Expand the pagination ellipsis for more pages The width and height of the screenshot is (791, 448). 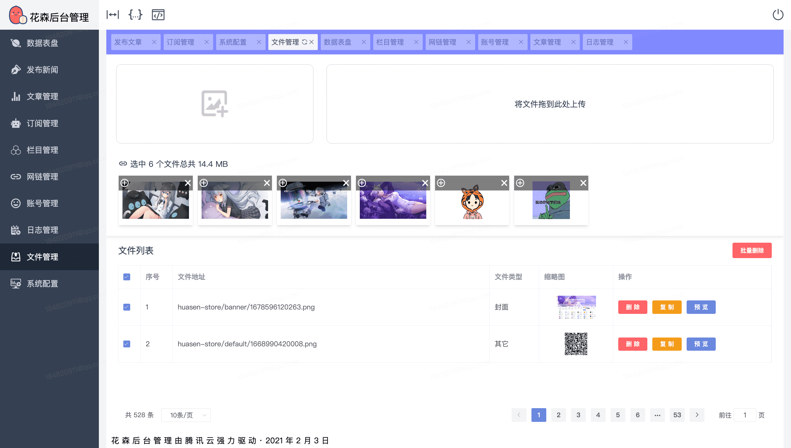657,415
